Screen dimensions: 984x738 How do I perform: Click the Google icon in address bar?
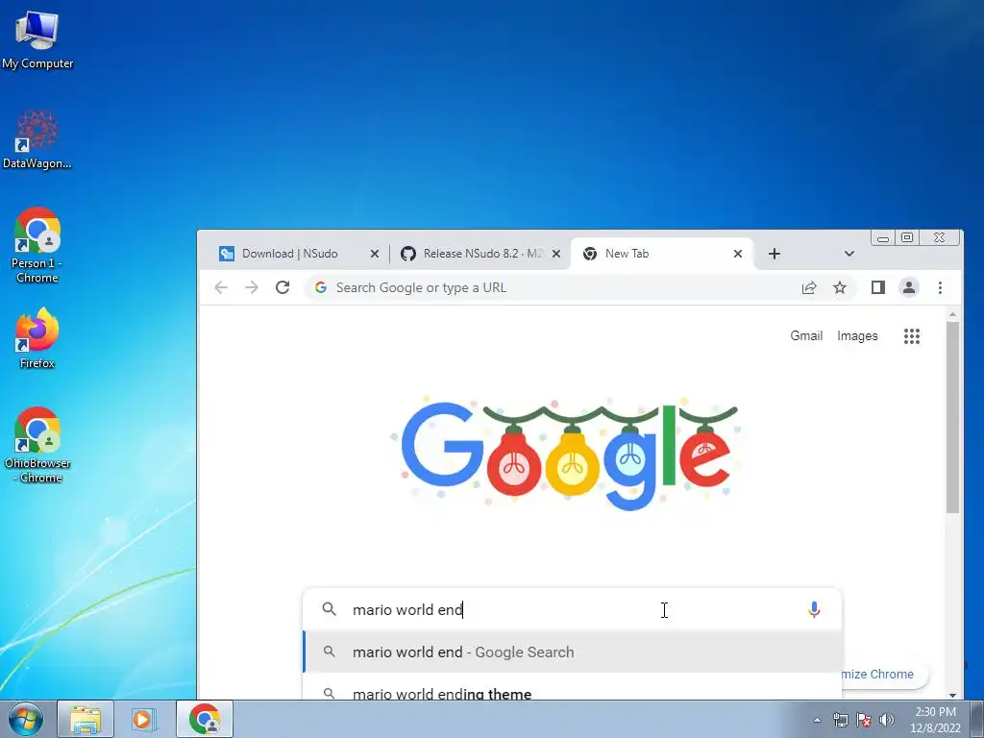(321, 287)
